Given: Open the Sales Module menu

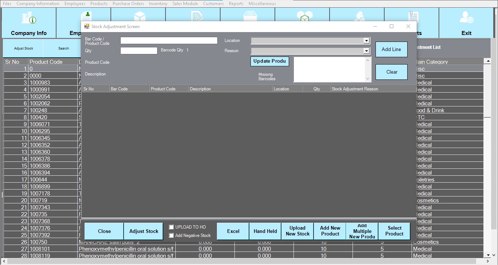Looking at the screenshot, I should (185, 4).
